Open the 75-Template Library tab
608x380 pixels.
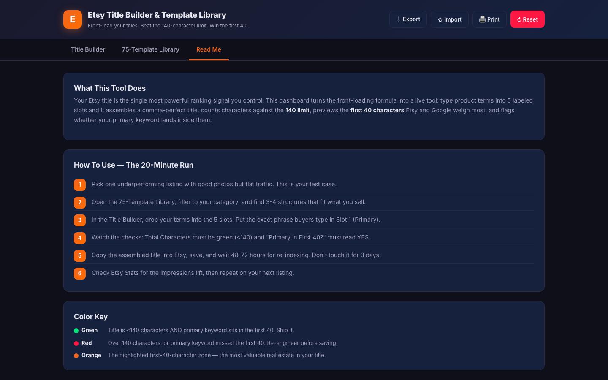click(x=151, y=49)
